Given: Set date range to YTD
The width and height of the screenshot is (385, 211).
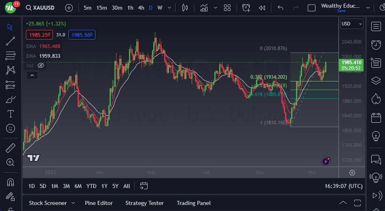Looking at the screenshot, I should [91, 186].
